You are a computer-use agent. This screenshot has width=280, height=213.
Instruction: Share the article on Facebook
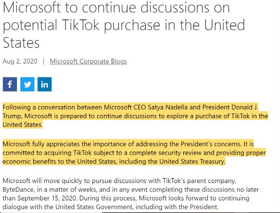pyautogui.click(x=10, y=84)
